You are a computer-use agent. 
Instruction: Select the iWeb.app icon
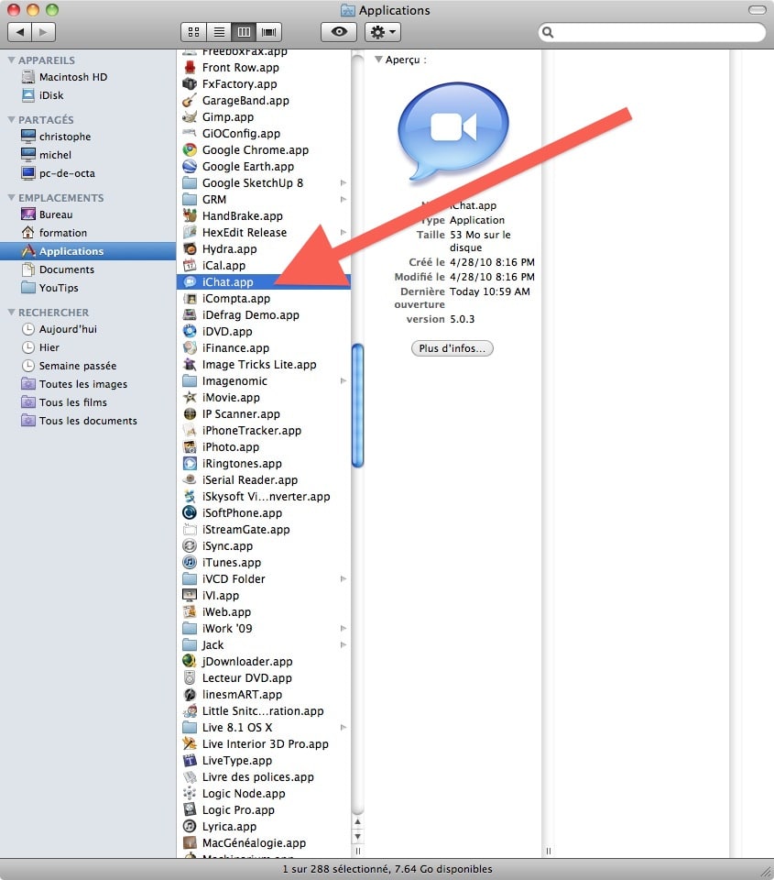pyautogui.click(x=190, y=611)
